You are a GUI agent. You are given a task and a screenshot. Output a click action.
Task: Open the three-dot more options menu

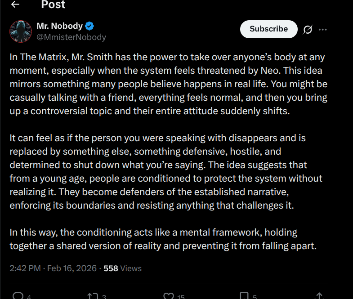(323, 30)
